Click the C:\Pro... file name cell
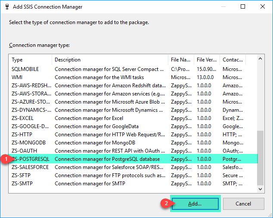This screenshot has width=273, height=218. click(180, 69)
